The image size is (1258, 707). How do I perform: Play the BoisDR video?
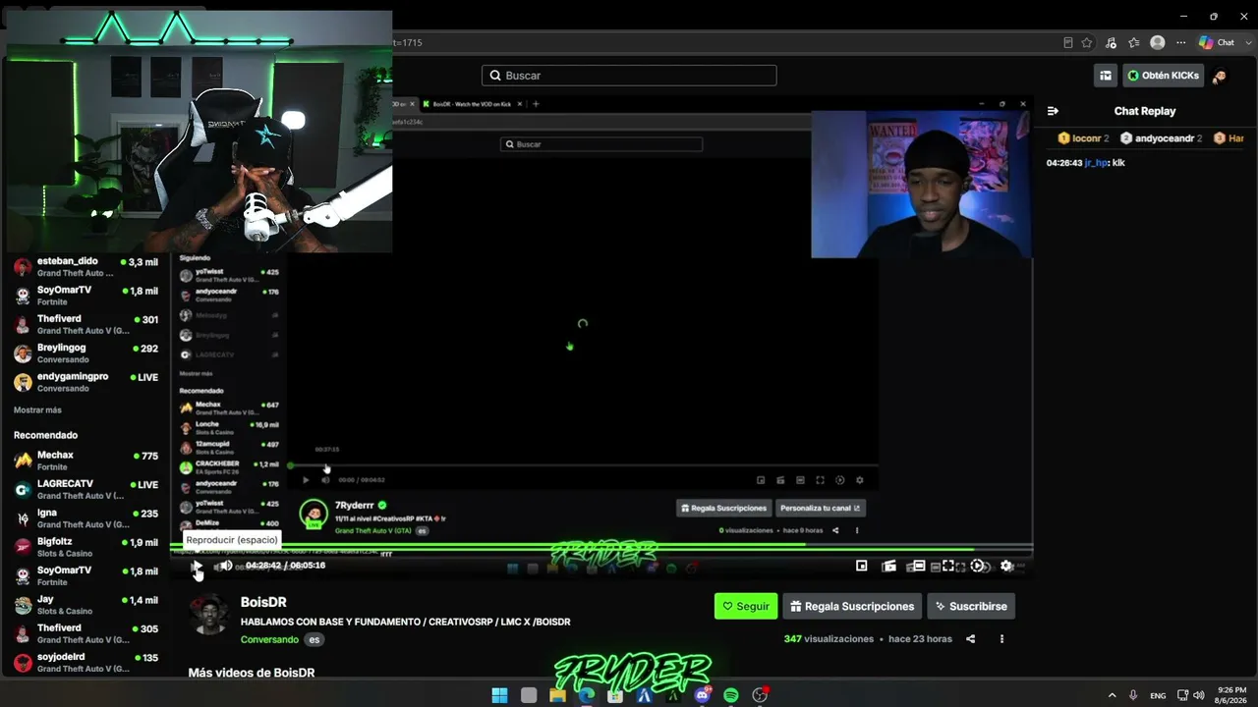tap(197, 566)
